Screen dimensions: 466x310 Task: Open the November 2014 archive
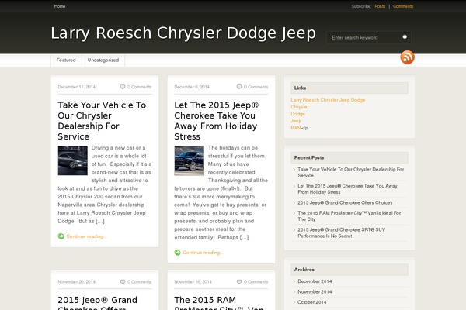point(315,292)
